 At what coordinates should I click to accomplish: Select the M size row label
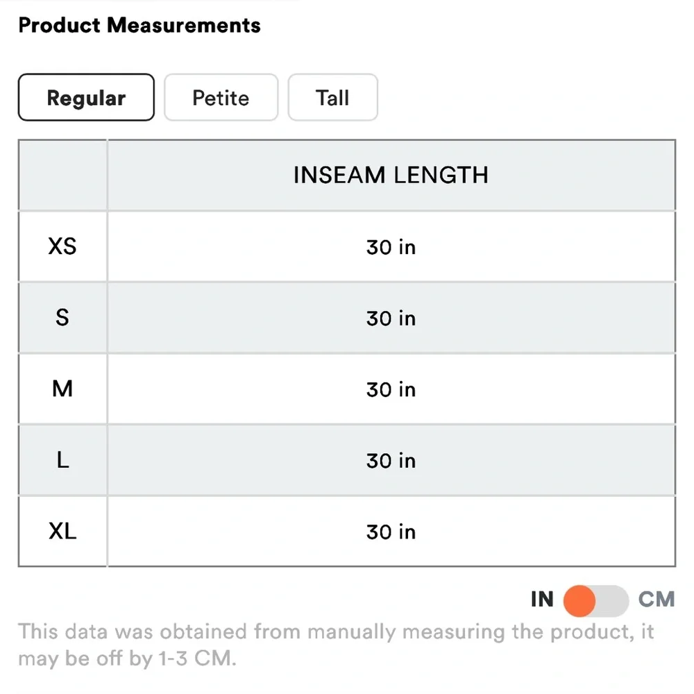pos(62,389)
